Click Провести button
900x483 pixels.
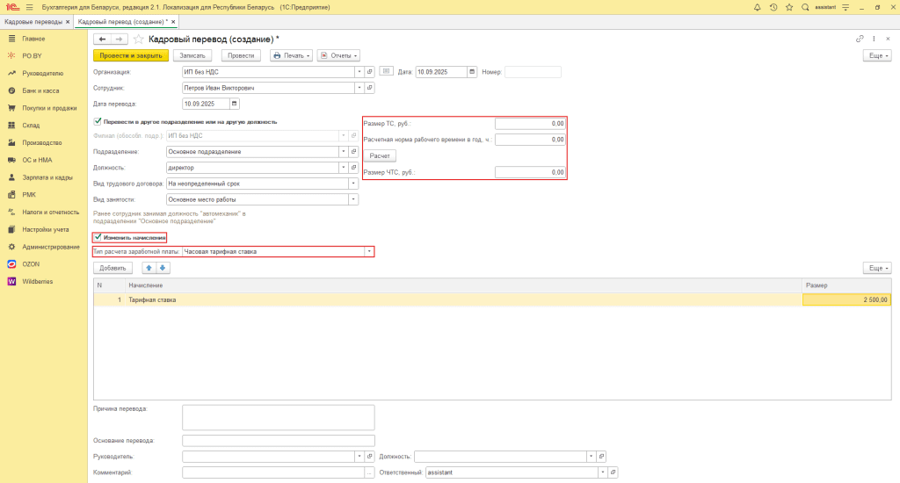tap(241, 55)
